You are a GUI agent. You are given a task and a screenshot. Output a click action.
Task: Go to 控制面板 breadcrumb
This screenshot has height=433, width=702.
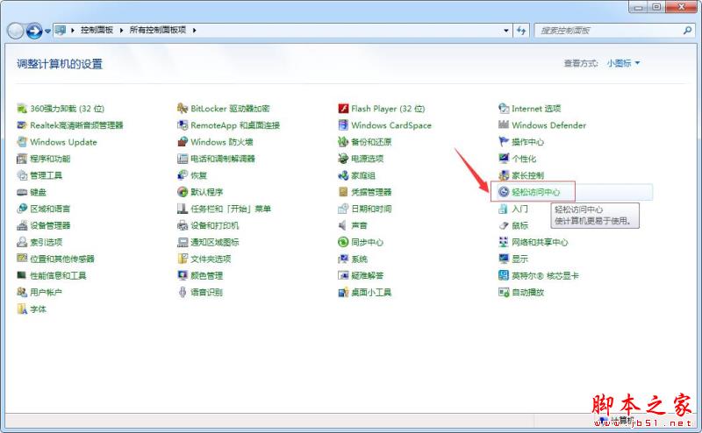[97, 30]
